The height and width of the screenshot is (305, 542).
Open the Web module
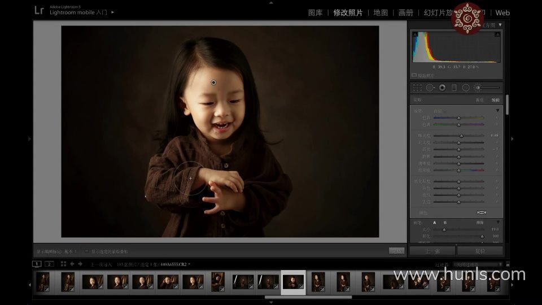coord(502,13)
